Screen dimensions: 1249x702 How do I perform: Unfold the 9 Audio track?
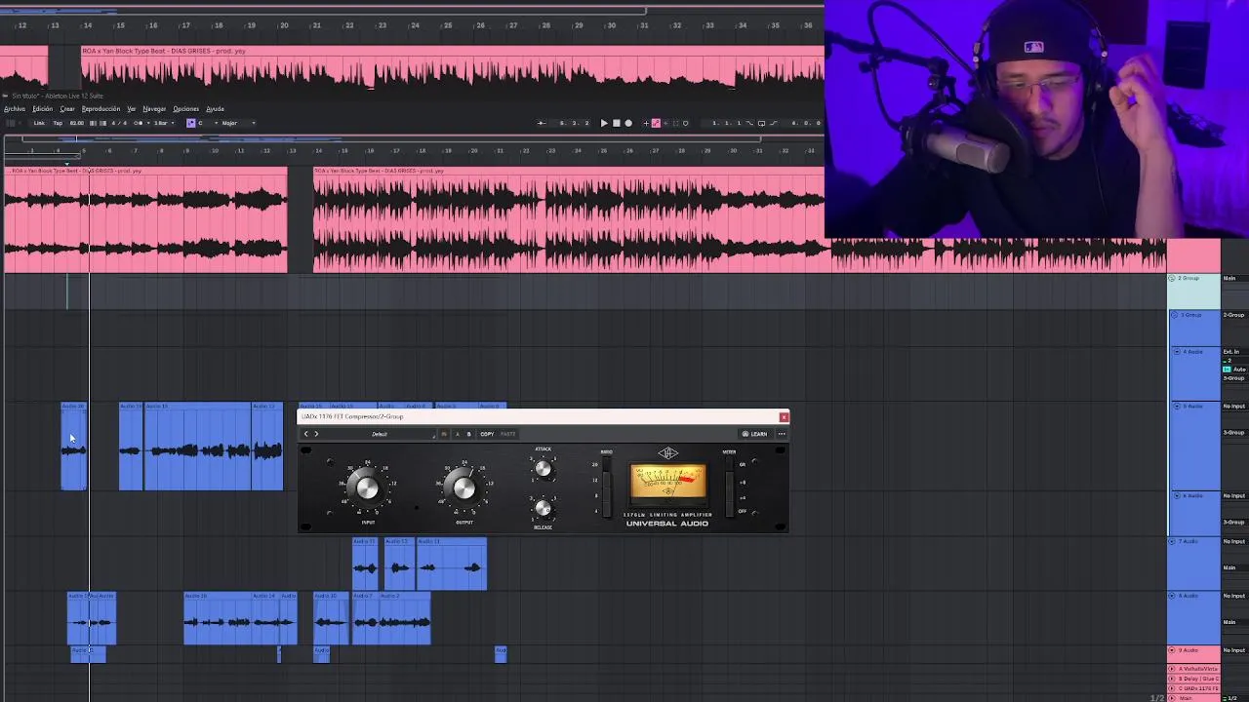pyautogui.click(x=1172, y=650)
